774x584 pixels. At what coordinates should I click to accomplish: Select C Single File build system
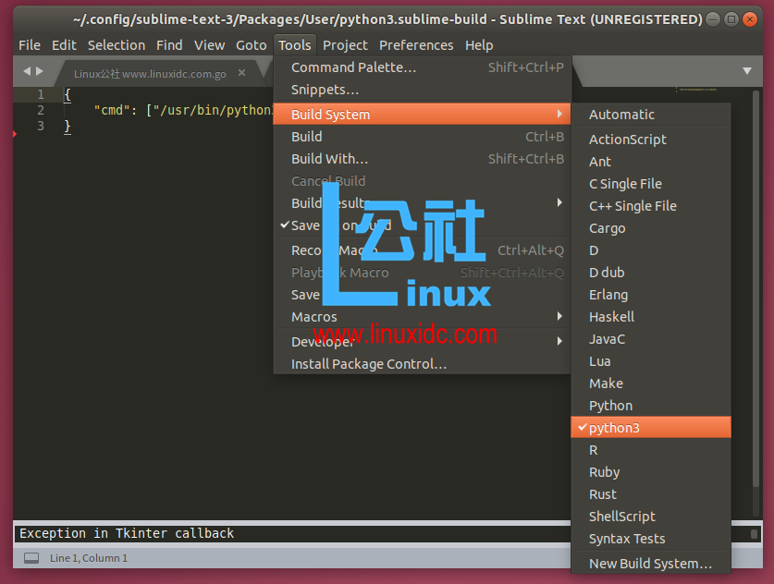point(651,184)
